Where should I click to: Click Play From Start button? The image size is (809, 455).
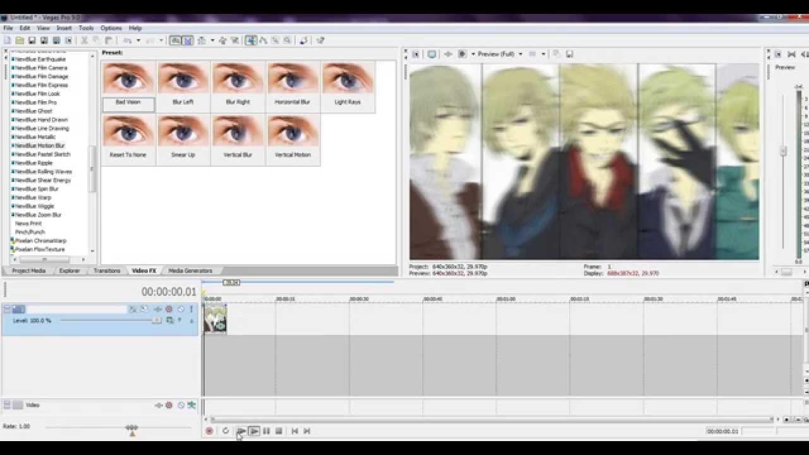(241, 431)
